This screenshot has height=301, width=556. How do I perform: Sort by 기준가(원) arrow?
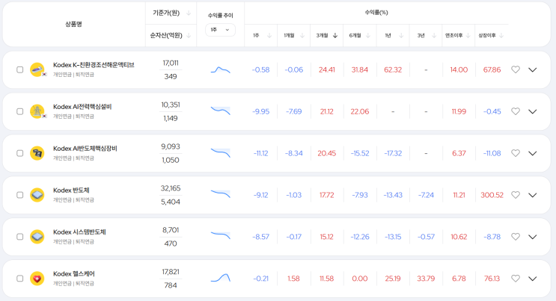coord(189,13)
